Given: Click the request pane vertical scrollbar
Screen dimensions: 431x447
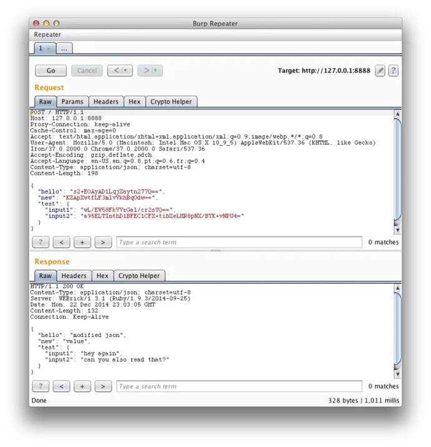Looking at the screenshot, I should click(x=397, y=169).
